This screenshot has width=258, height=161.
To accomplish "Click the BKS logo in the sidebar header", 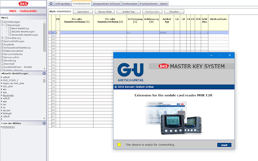I will [x=23, y=4].
